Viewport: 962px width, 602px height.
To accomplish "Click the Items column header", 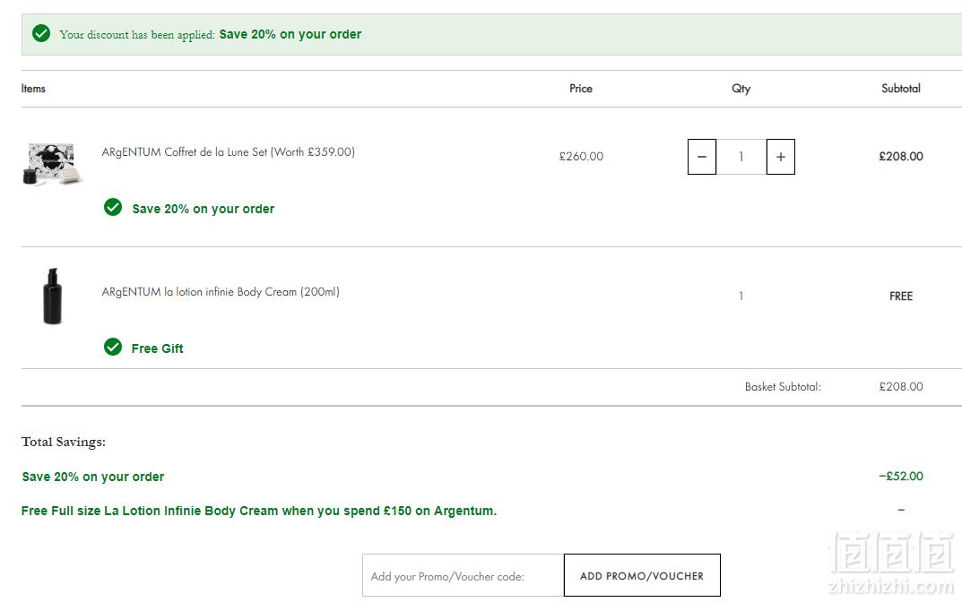I will pos(33,89).
